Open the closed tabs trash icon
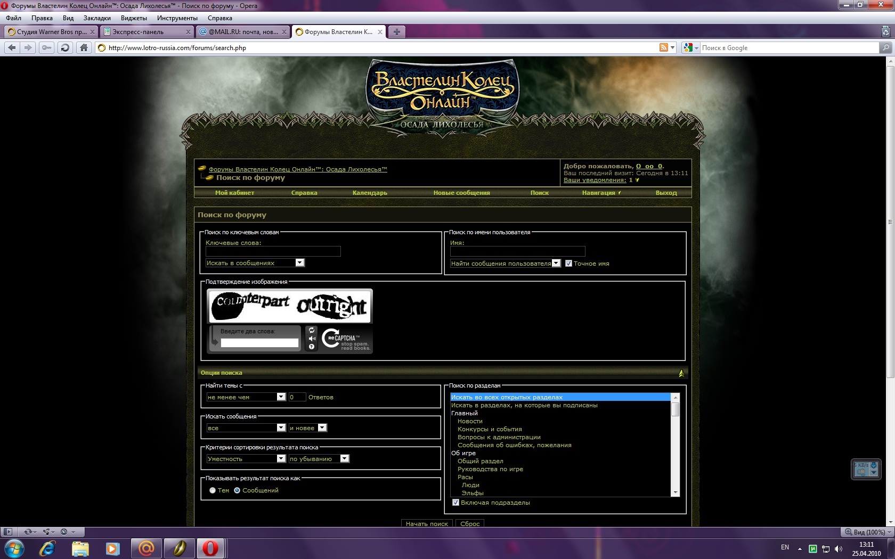The height and width of the screenshot is (559, 895). point(885,32)
